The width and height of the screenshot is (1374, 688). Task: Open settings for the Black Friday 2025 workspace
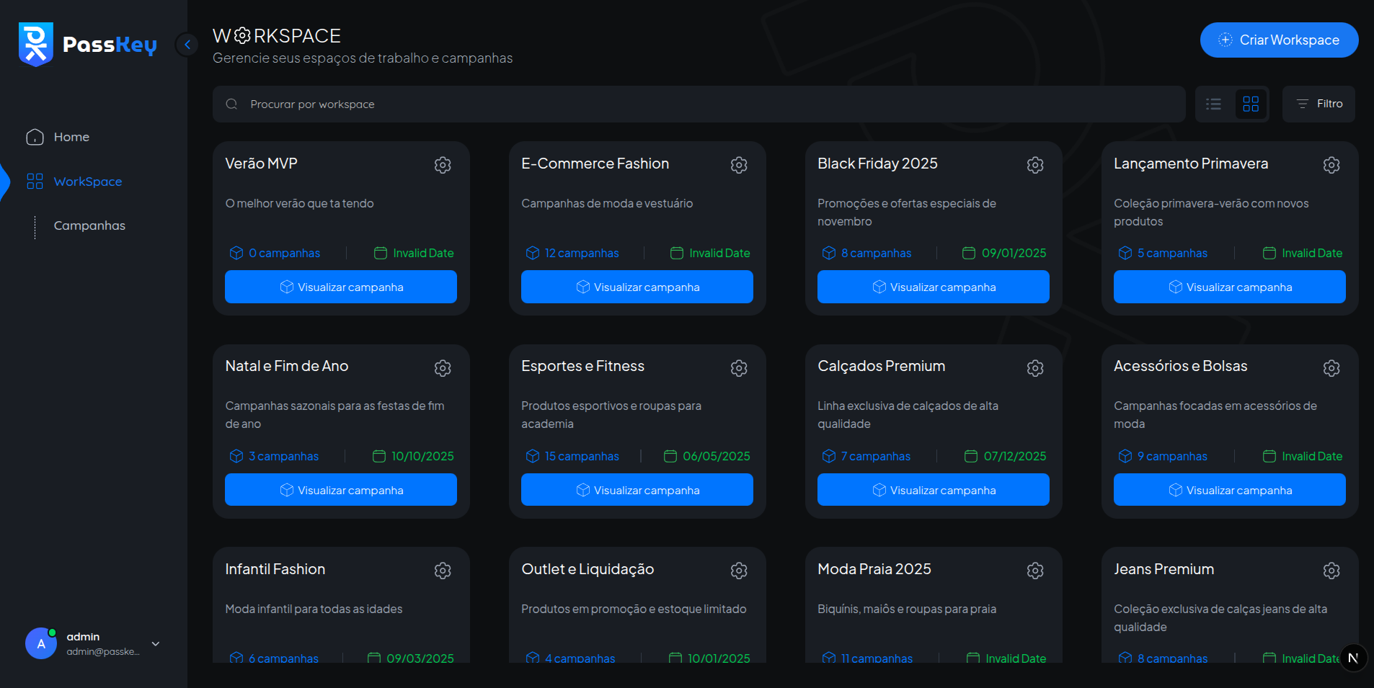pos(1035,165)
